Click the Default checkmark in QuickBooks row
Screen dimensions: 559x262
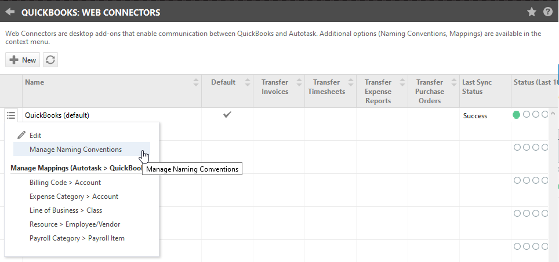point(227,114)
